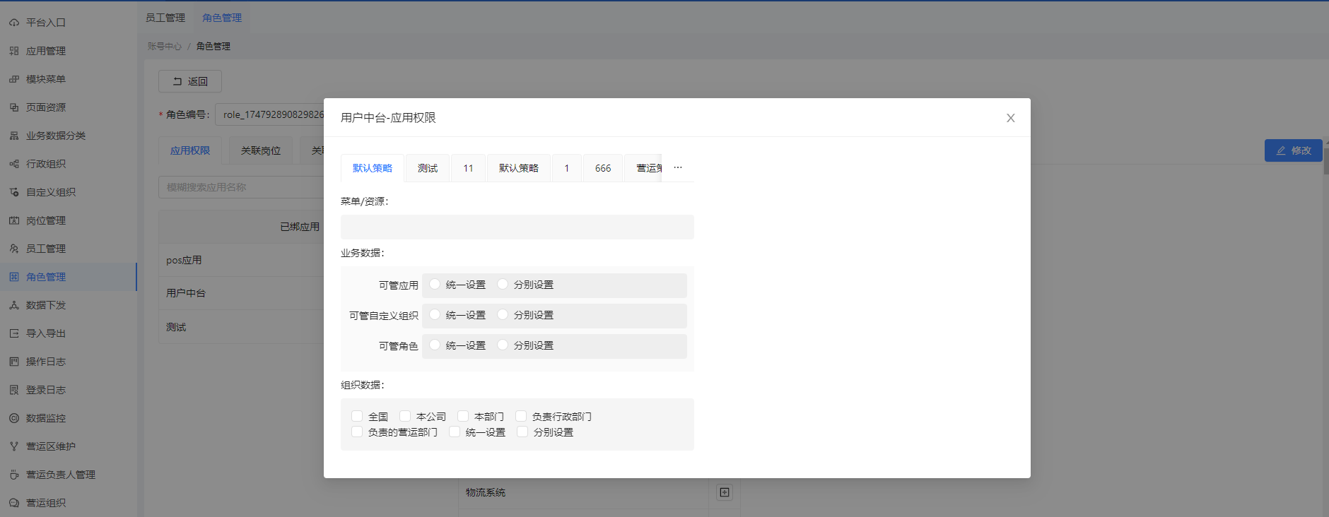The image size is (1329, 517).
Task: Open the more tabs ellipsis menu
Action: click(678, 167)
